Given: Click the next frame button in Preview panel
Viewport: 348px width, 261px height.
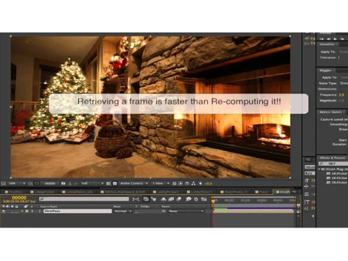Looking at the screenshot, I should (342, 39).
